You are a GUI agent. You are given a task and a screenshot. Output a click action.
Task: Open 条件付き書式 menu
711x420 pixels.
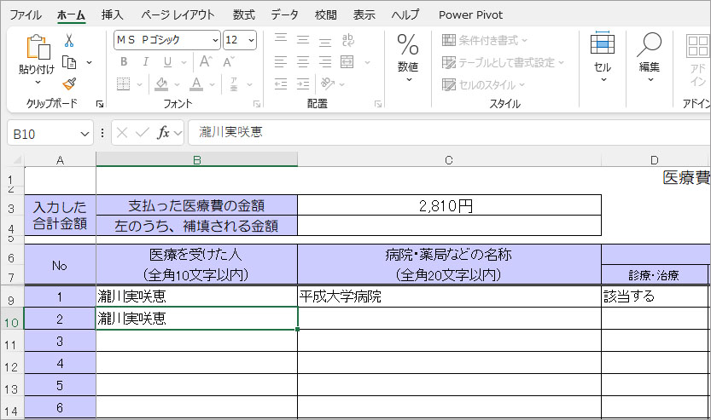485,40
